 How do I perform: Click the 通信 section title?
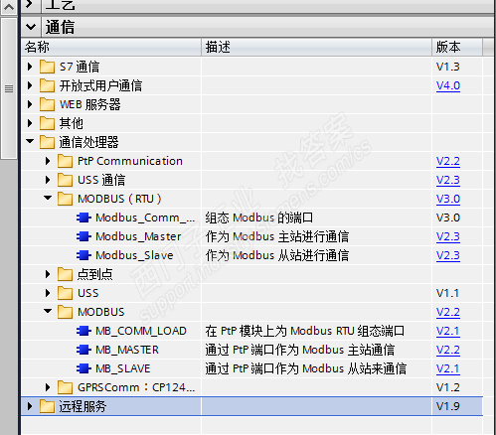pyautogui.click(x=60, y=27)
